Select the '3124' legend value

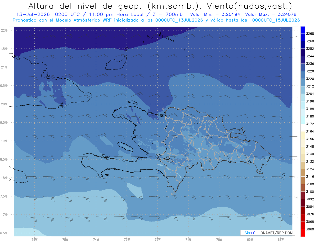[310, 169]
